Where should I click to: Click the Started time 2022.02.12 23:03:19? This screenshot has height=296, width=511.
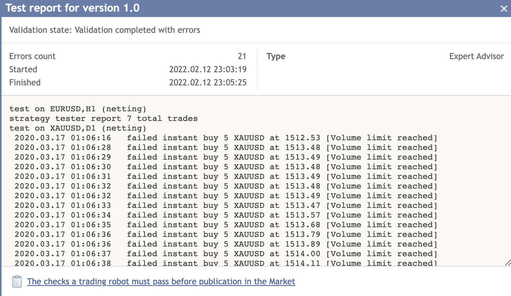point(208,70)
